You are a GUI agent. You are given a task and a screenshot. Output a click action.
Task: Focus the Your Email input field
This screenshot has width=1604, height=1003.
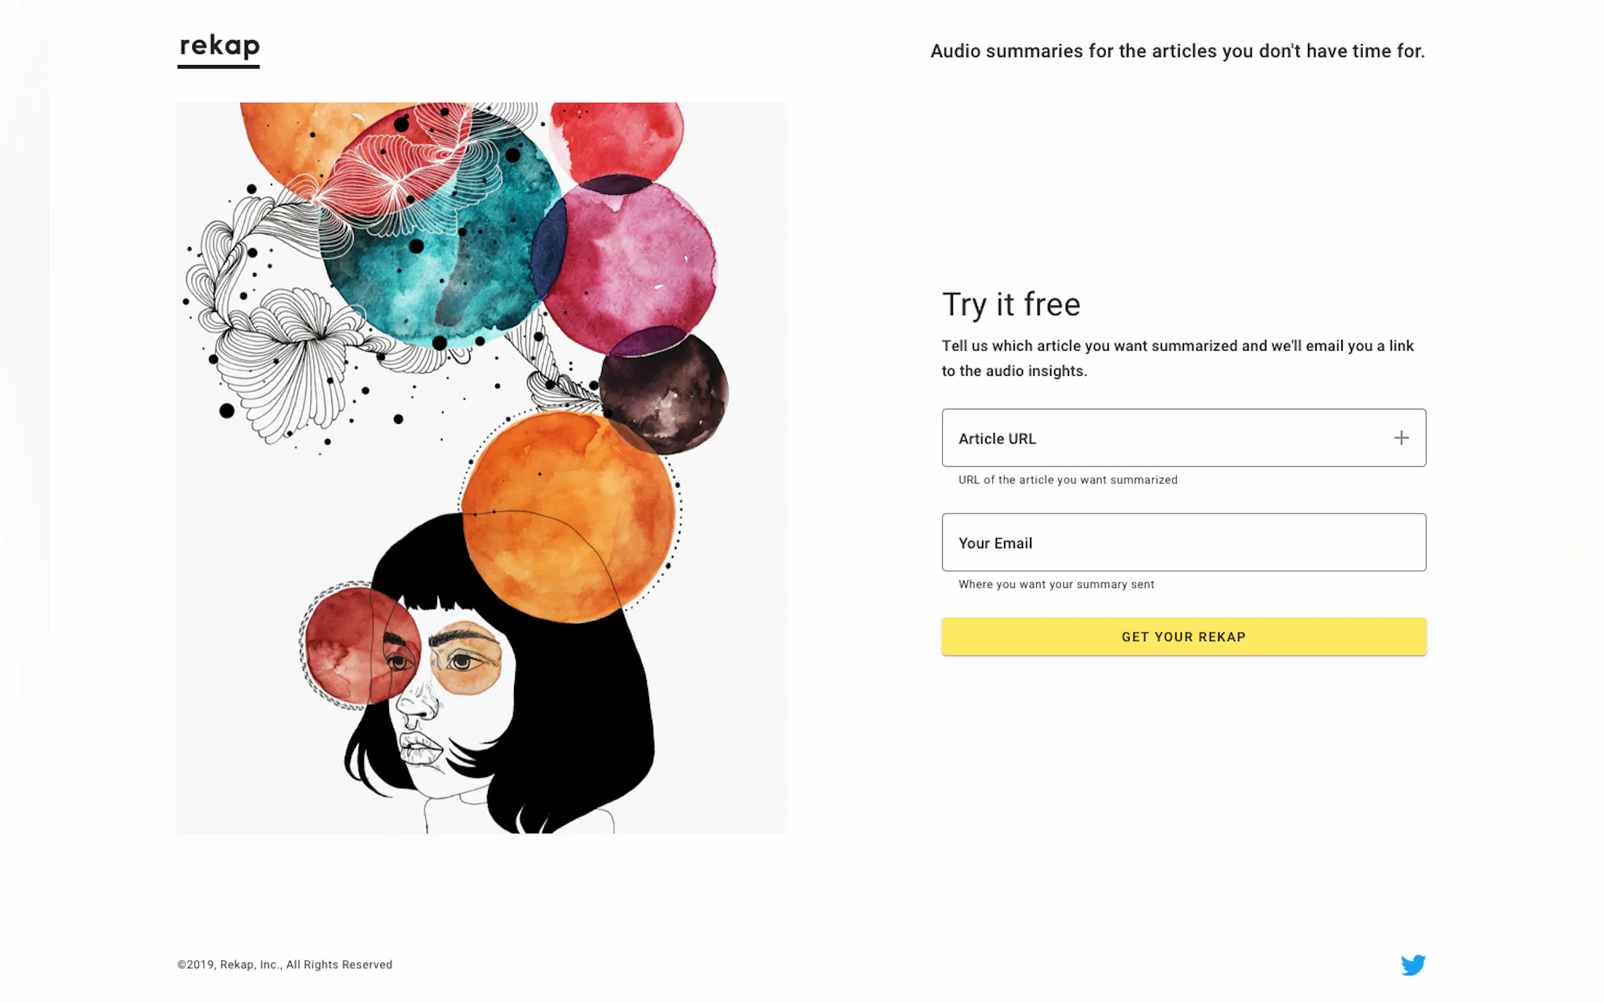pyautogui.click(x=1183, y=542)
